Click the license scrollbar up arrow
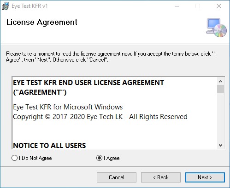 point(221,81)
